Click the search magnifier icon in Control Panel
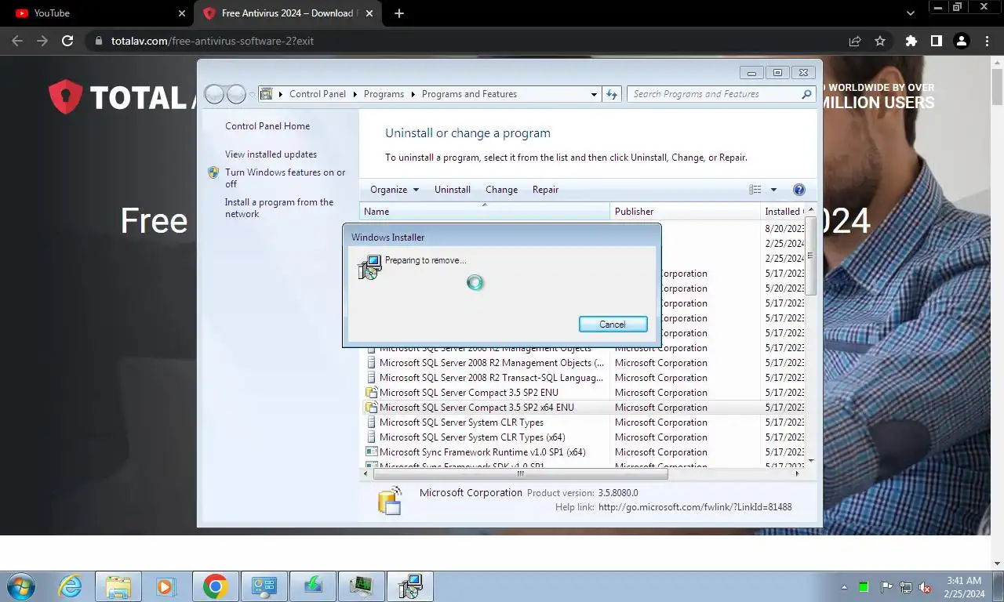1004x602 pixels. (806, 94)
